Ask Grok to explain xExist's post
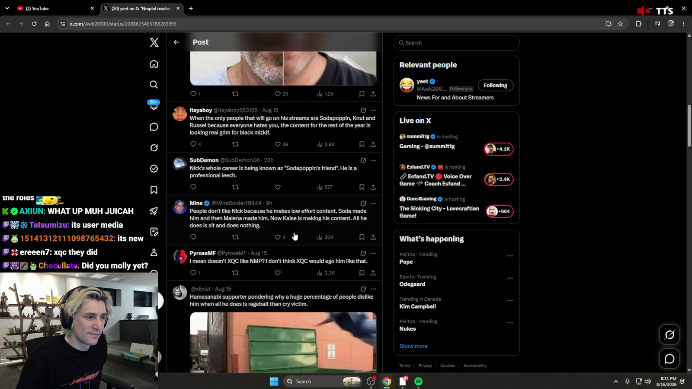The height and width of the screenshot is (389, 692). 363,289
